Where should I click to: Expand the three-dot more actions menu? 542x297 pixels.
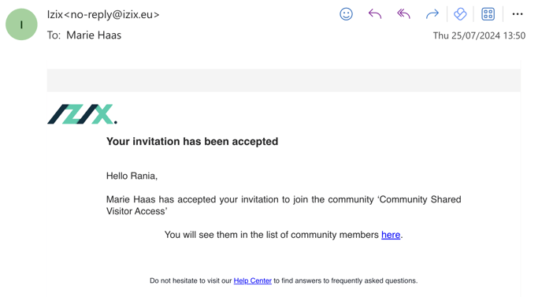pos(518,14)
